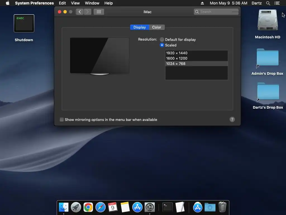Viewport: 286px width, 215px height.
Task: Choose 1600 × 1200 resolution
Action: pos(196,58)
